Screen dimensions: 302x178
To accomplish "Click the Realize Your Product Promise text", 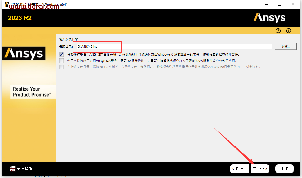I will 32,92.
